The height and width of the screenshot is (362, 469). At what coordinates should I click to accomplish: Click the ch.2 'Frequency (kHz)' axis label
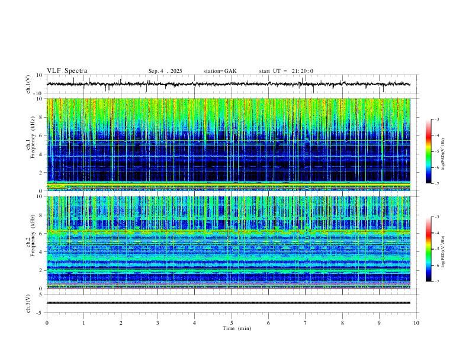(33, 235)
